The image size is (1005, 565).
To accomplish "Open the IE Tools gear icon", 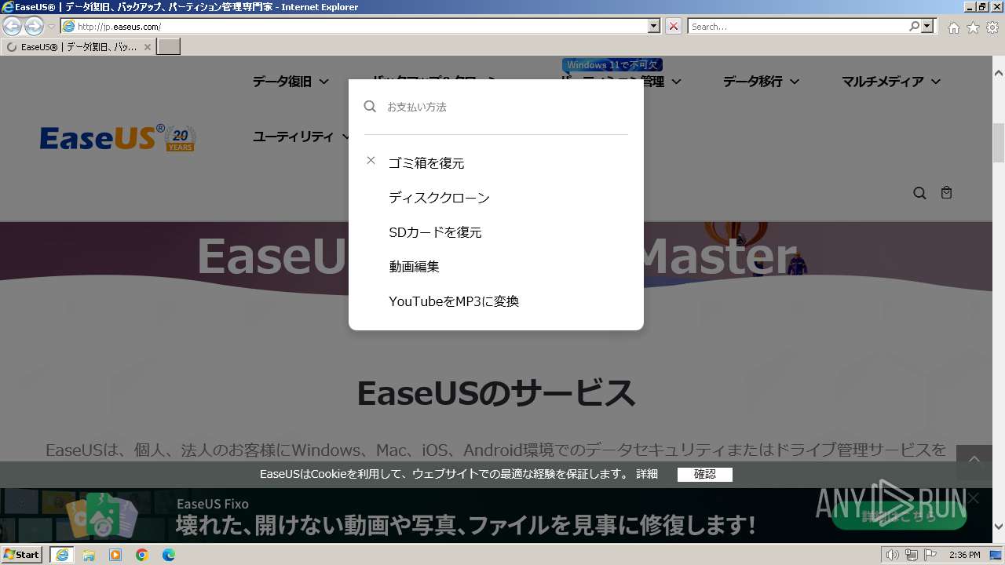I will [x=992, y=27].
